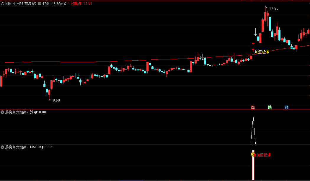The height and width of the screenshot is (181, 310).
Task: Click the red MACD signal bar
Action: tap(253, 165)
